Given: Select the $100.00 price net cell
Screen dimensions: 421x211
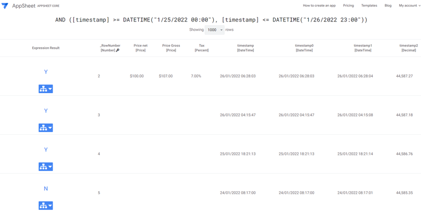Looking at the screenshot, I should tap(136, 76).
